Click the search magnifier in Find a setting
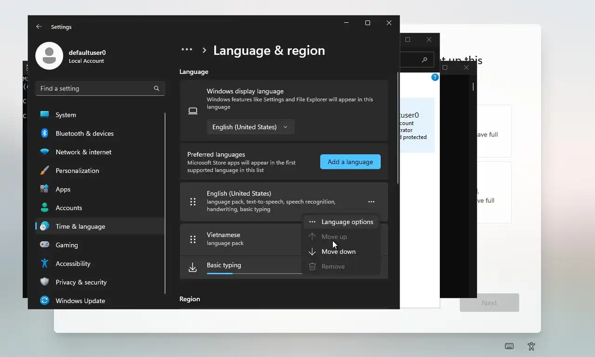Viewport: 595px width, 357px height. tap(157, 88)
